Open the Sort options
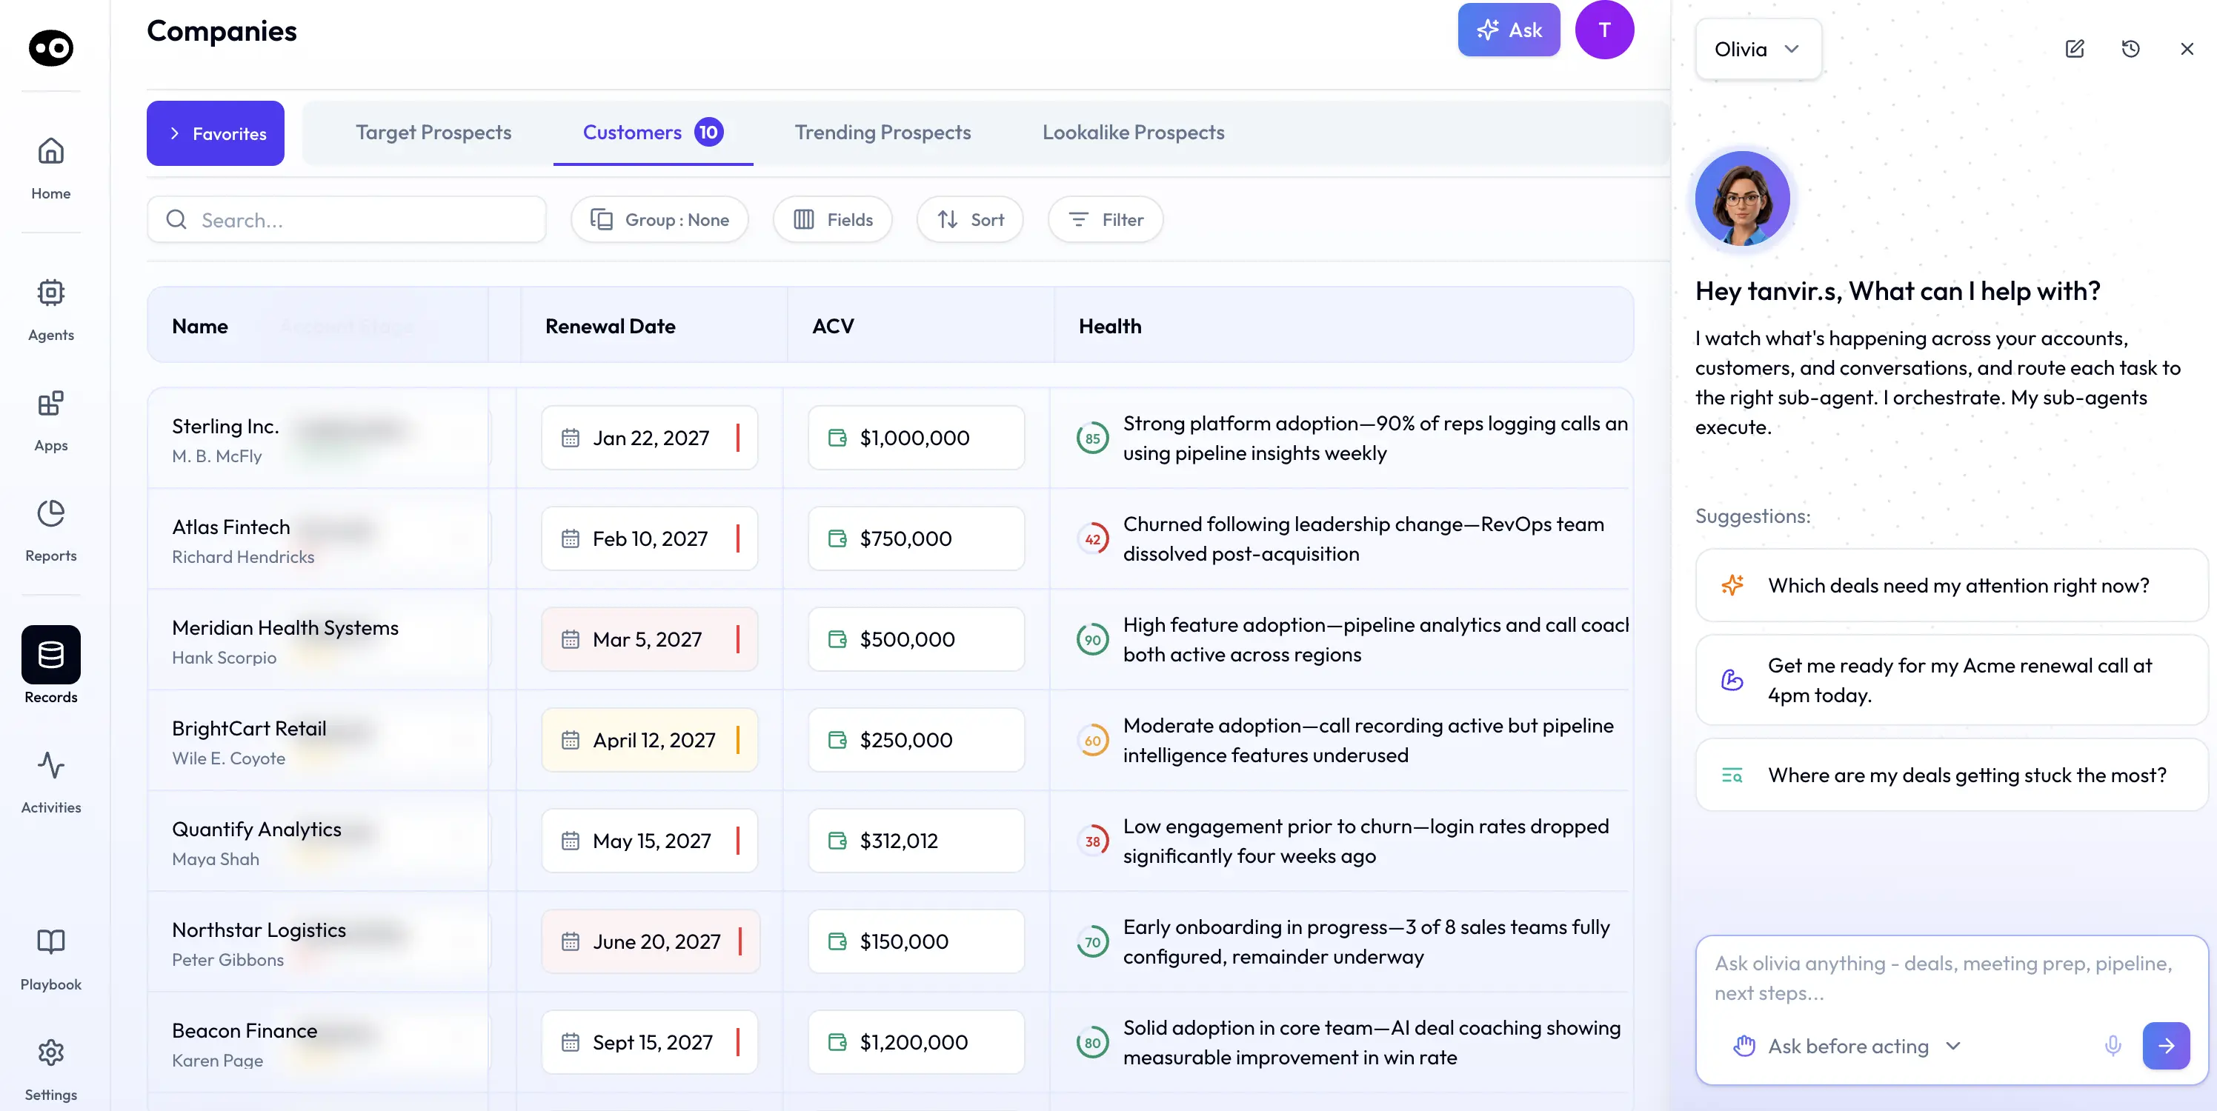Image resolution: width=2217 pixels, height=1111 pixels. (970, 219)
